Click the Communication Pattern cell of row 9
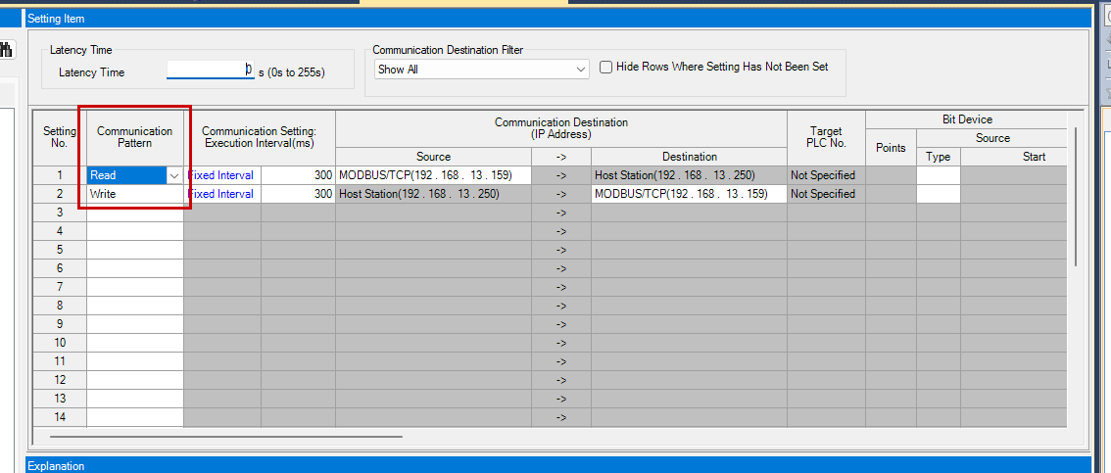 click(135, 323)
